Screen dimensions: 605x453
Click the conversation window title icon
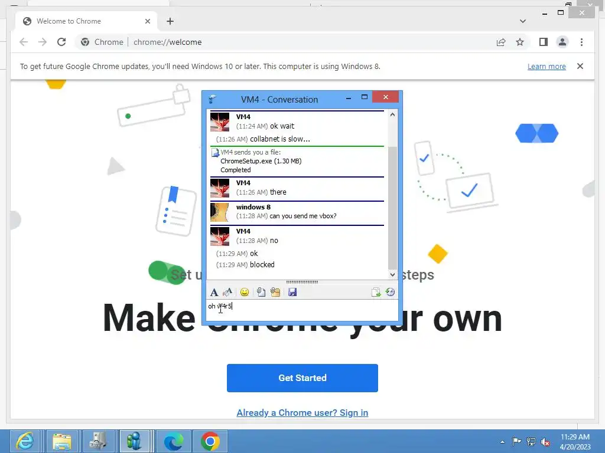click(213, 99)
